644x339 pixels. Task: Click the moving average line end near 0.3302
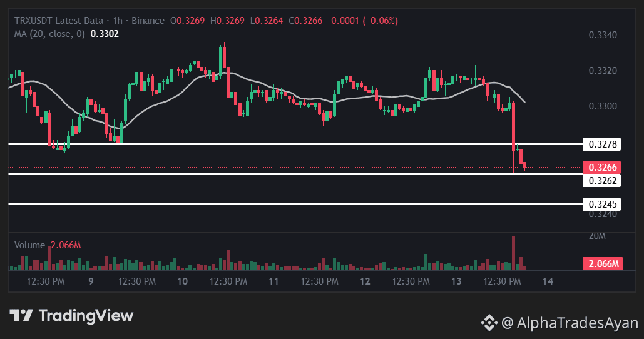pos(524,102)
